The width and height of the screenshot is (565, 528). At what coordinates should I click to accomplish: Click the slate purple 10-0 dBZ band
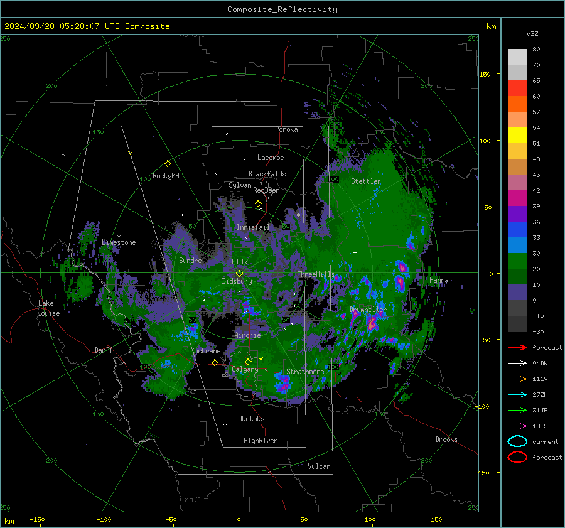(517, 293)
